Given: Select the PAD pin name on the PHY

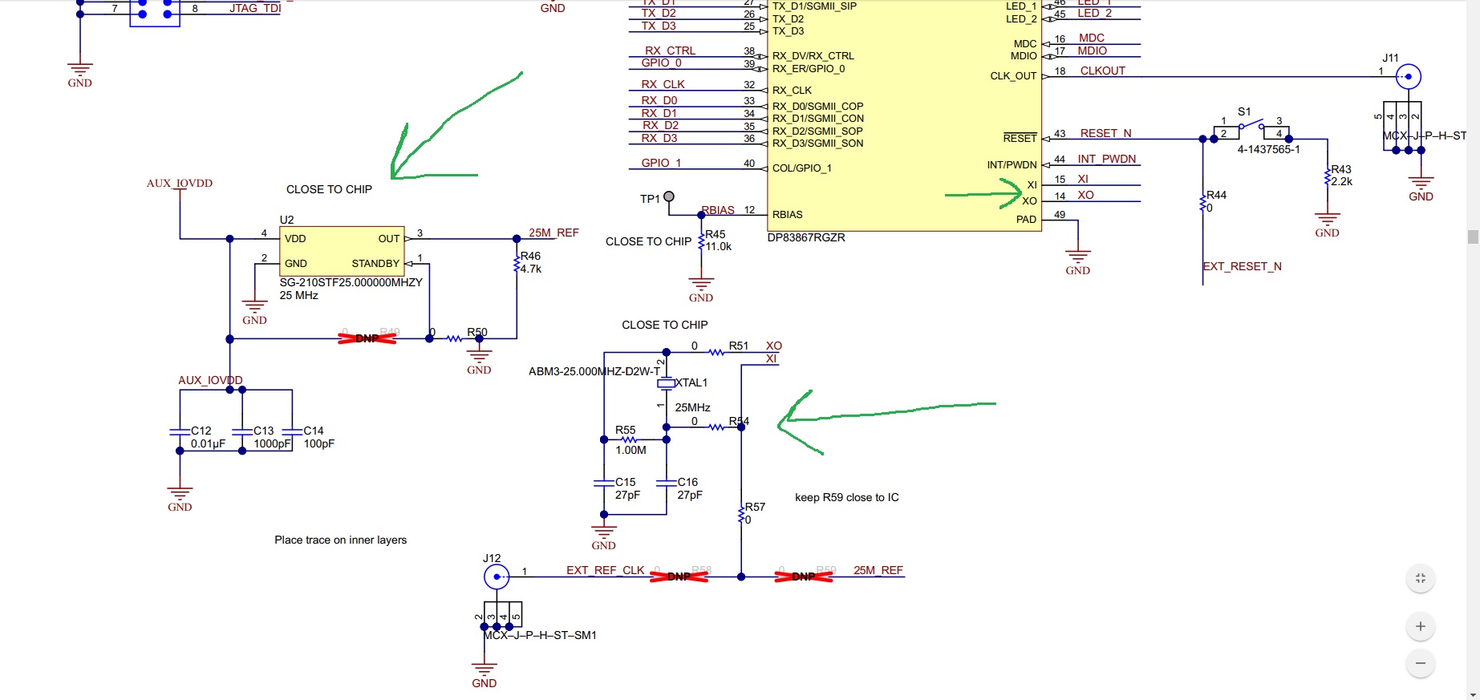Looking at the screenshot, I should (x=1027, y=219).
